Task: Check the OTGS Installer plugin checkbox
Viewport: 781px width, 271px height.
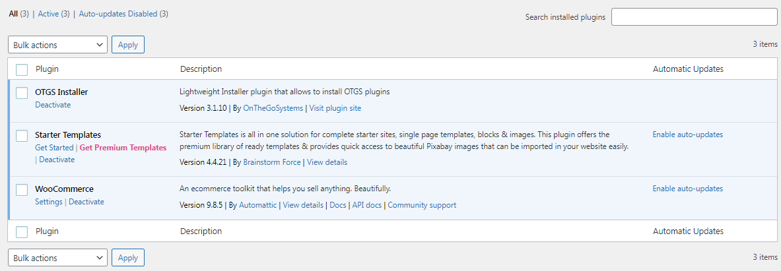Action: click(21, 92)
